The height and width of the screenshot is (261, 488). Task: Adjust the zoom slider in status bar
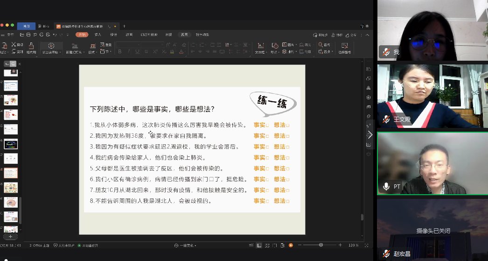click(321, 245)
